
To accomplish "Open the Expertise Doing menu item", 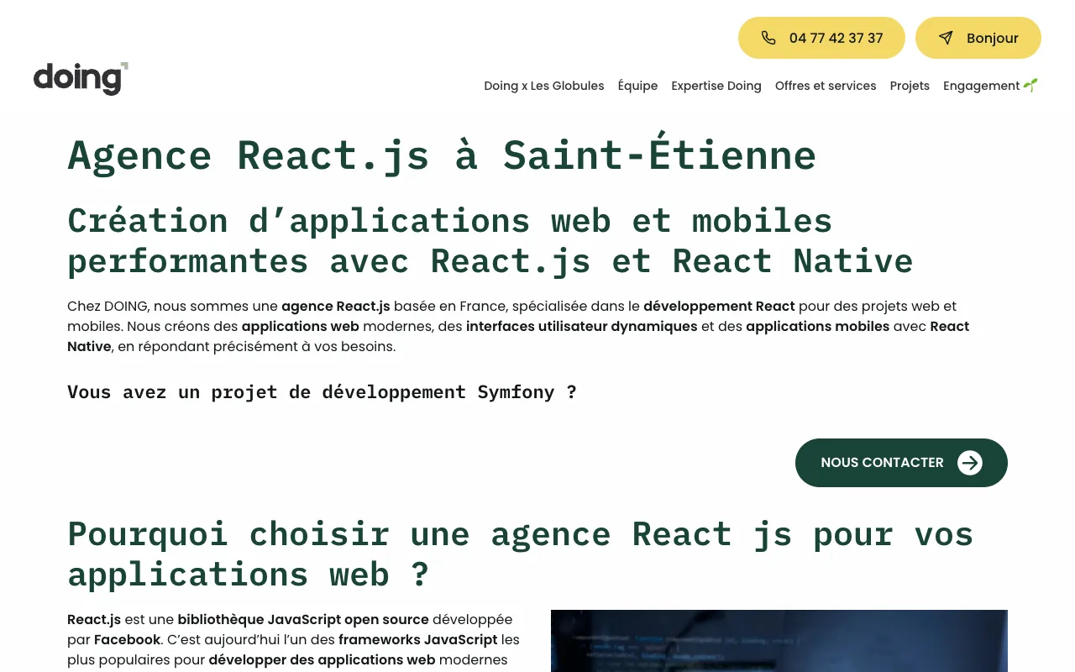I will tap(716, 86).
